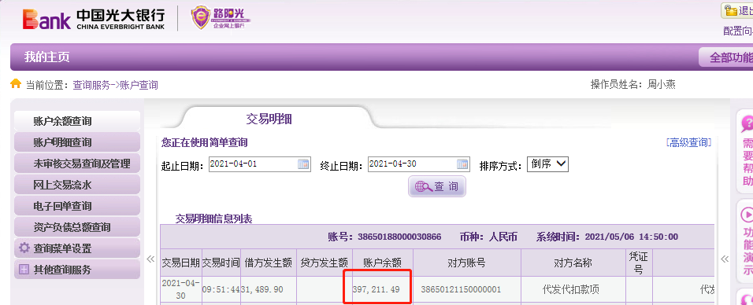Click the balance value 397,211.49
Image resolution: width=753 pixels, height=305 pixels.
tap(376, 289)
